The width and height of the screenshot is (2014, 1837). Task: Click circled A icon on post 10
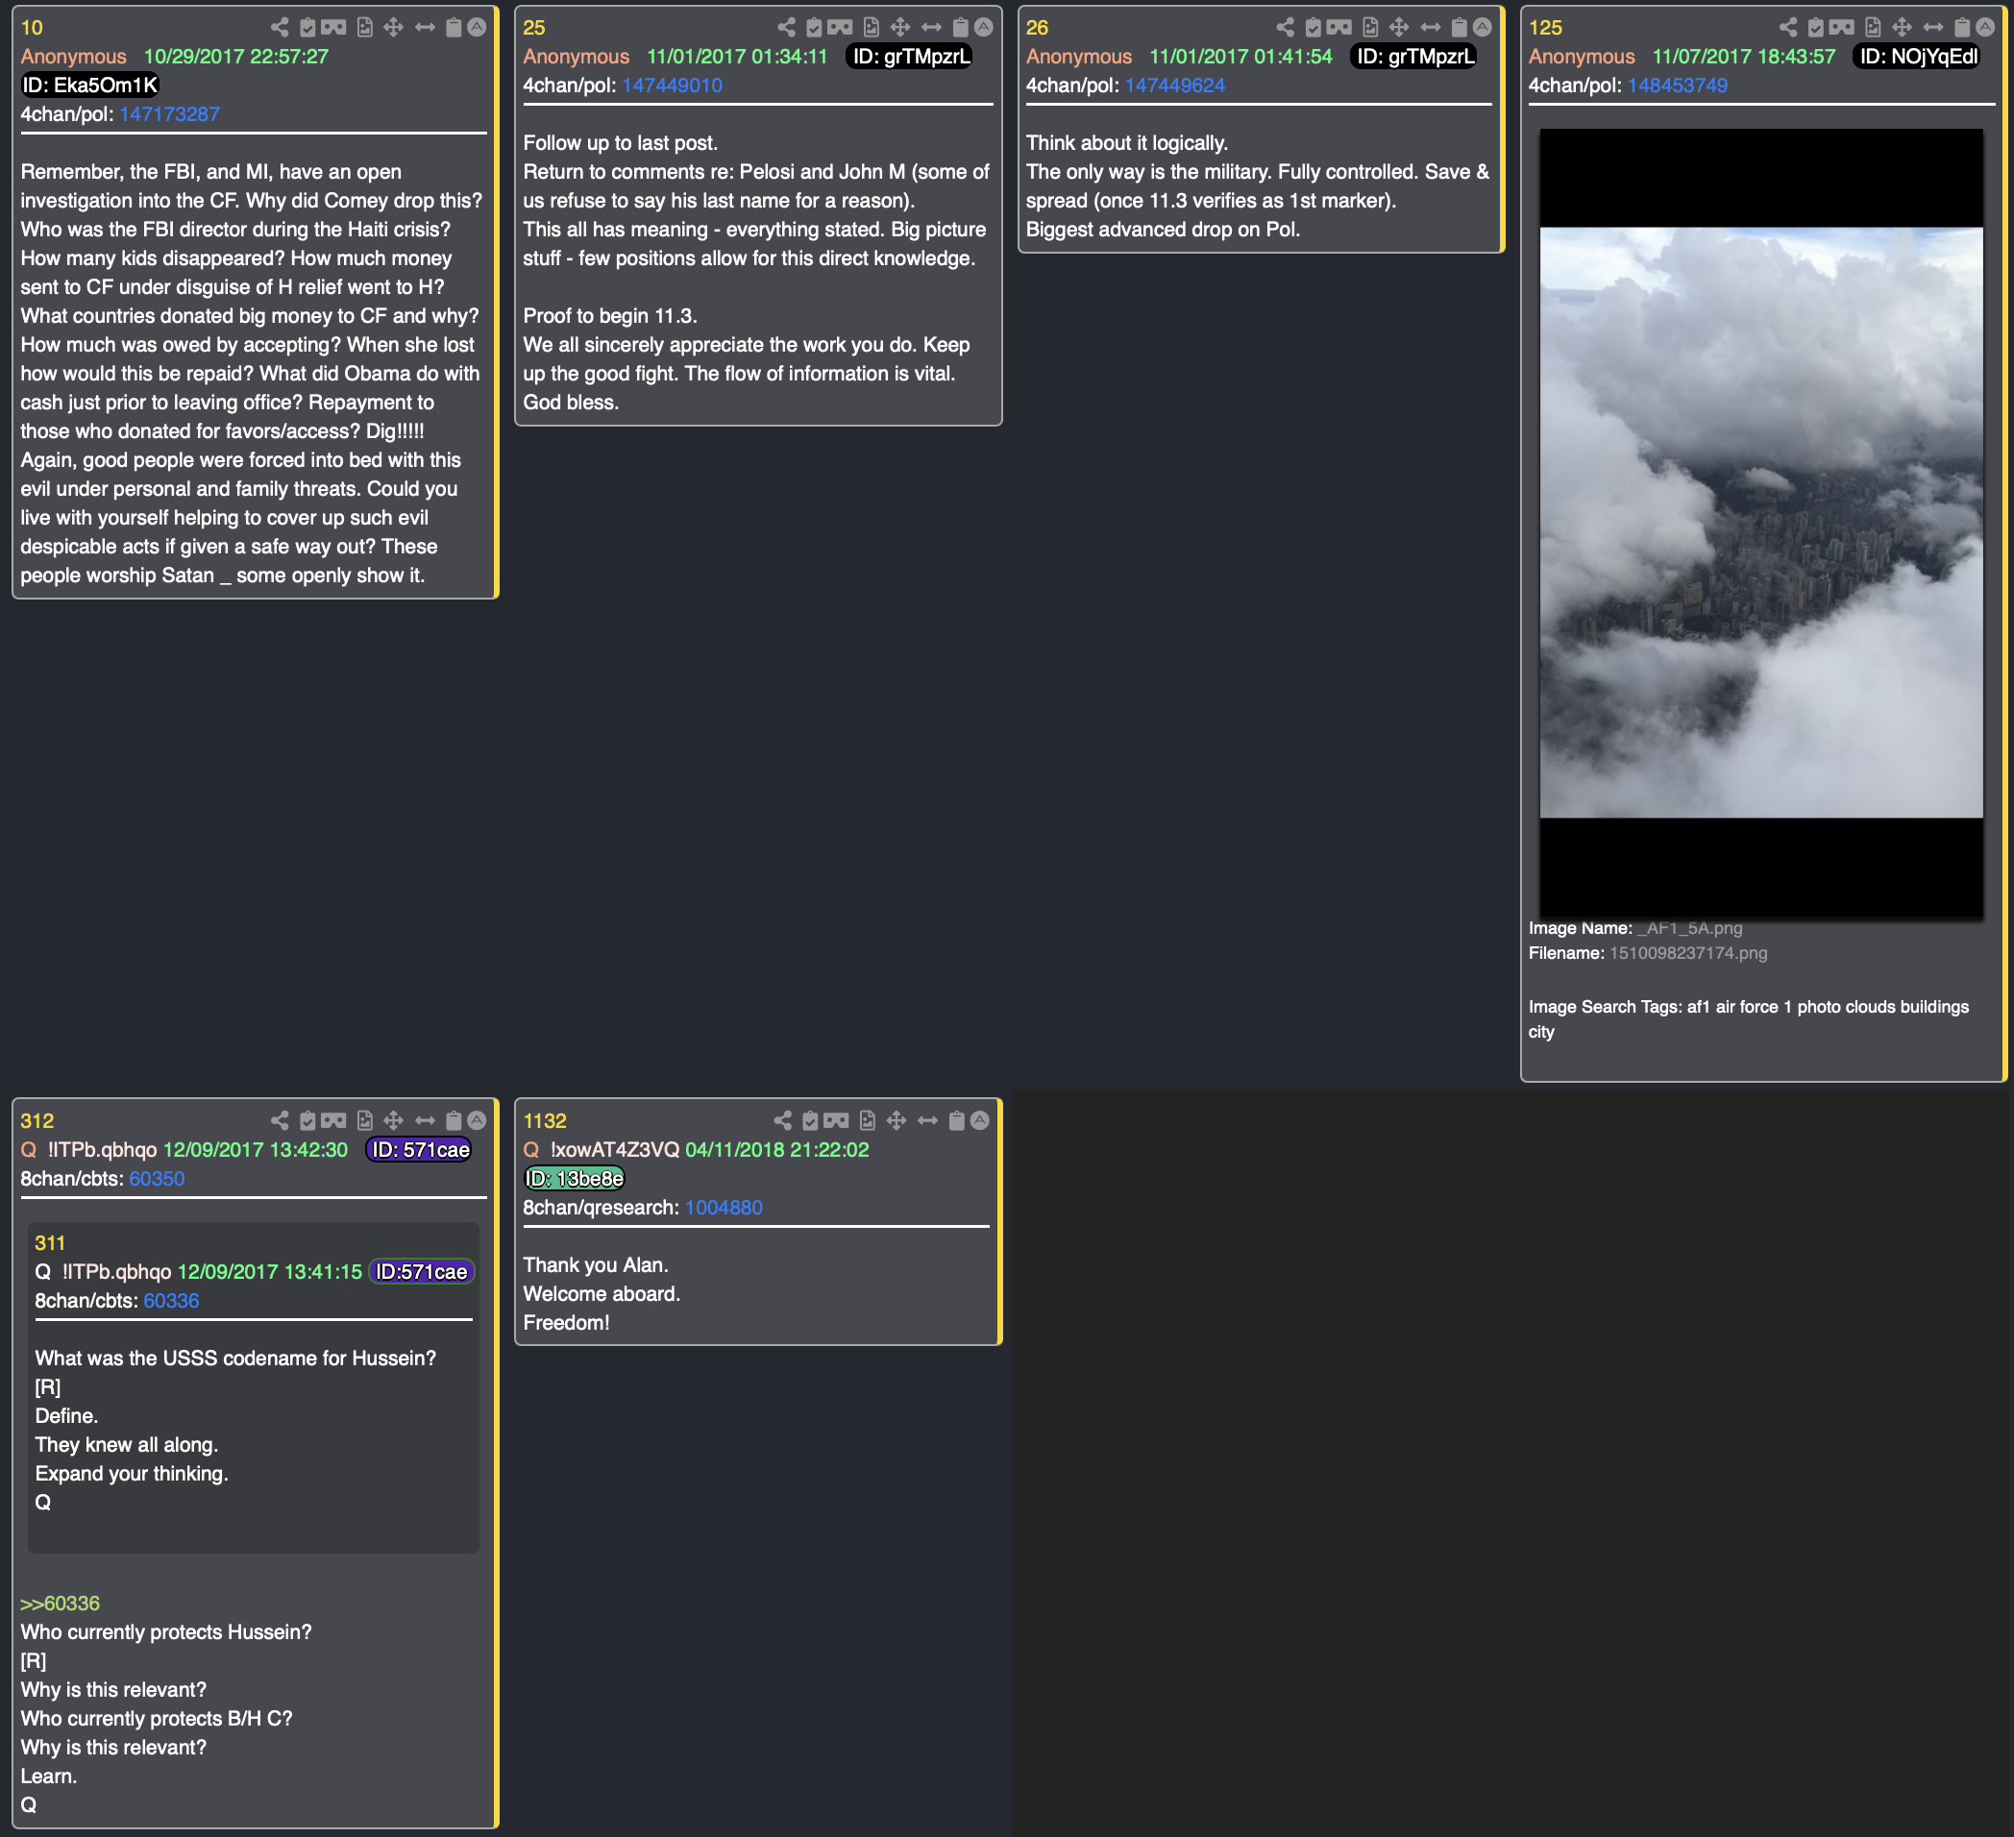click(478, 27)
